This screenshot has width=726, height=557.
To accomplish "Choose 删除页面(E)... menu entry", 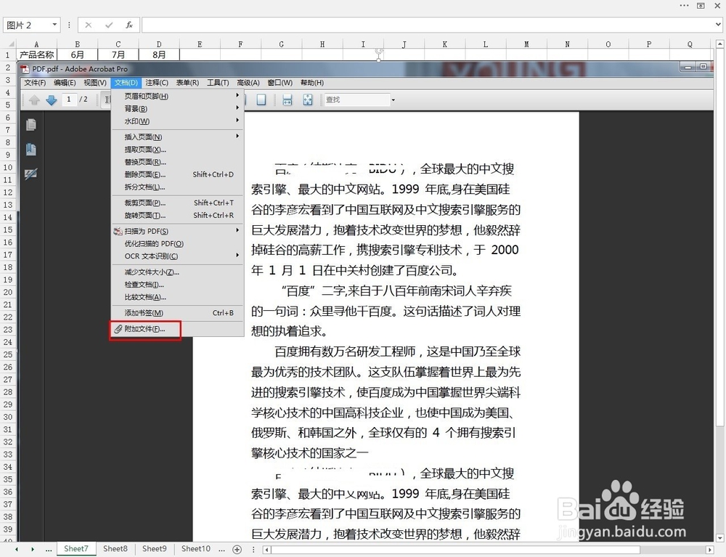I will (x=178, y=174).
